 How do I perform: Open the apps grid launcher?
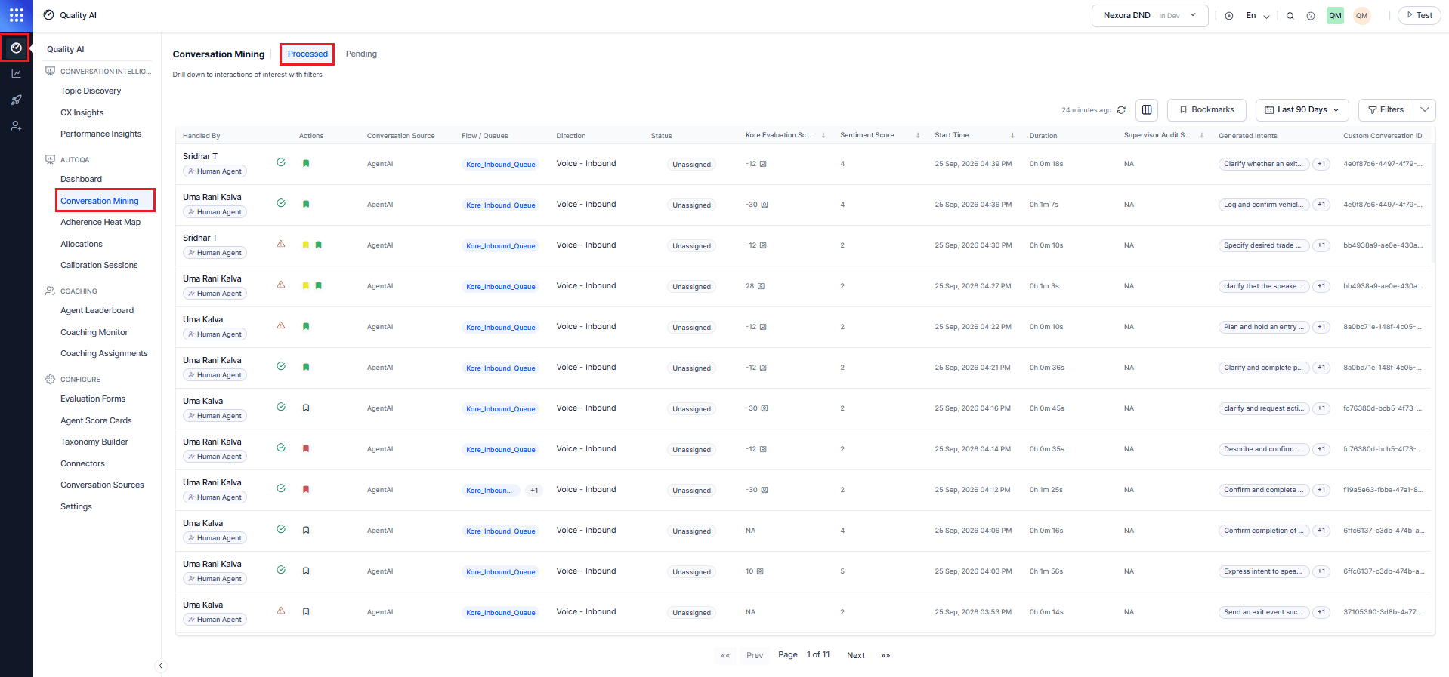(16, 15)
